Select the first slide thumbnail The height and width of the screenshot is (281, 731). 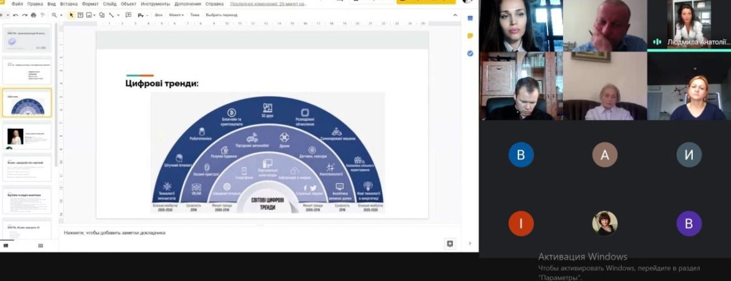[x=27, y=38]
